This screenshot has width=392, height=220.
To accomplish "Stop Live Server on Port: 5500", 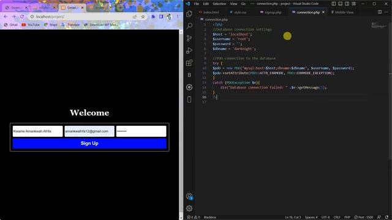I will point(364,218).
